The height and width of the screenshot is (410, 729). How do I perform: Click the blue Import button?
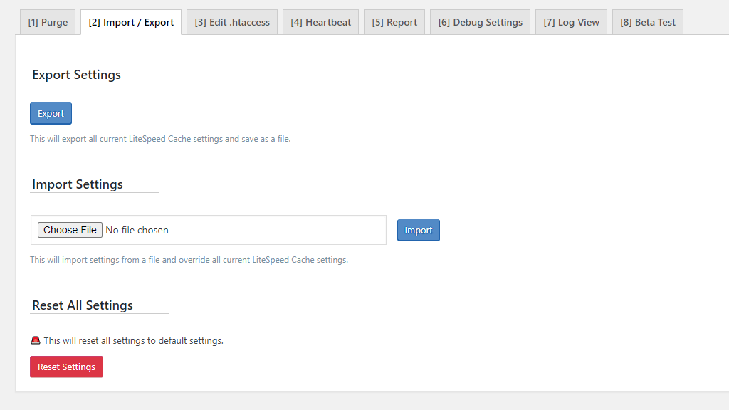click(x=419, y=230)
